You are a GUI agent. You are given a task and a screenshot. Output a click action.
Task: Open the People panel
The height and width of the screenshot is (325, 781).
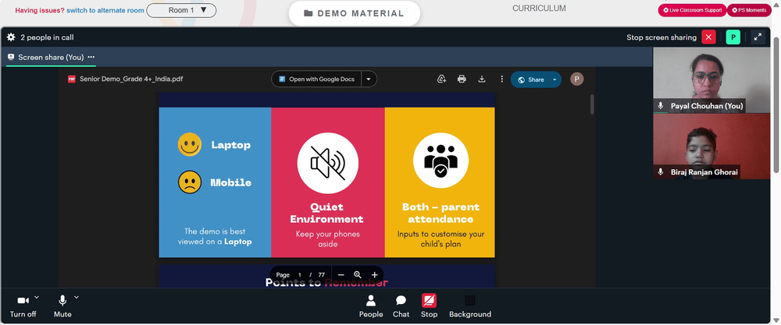371,306
